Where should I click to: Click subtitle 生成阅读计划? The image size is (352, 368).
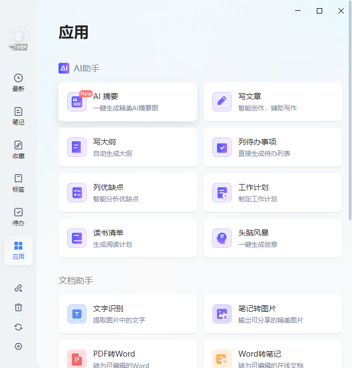113,245
